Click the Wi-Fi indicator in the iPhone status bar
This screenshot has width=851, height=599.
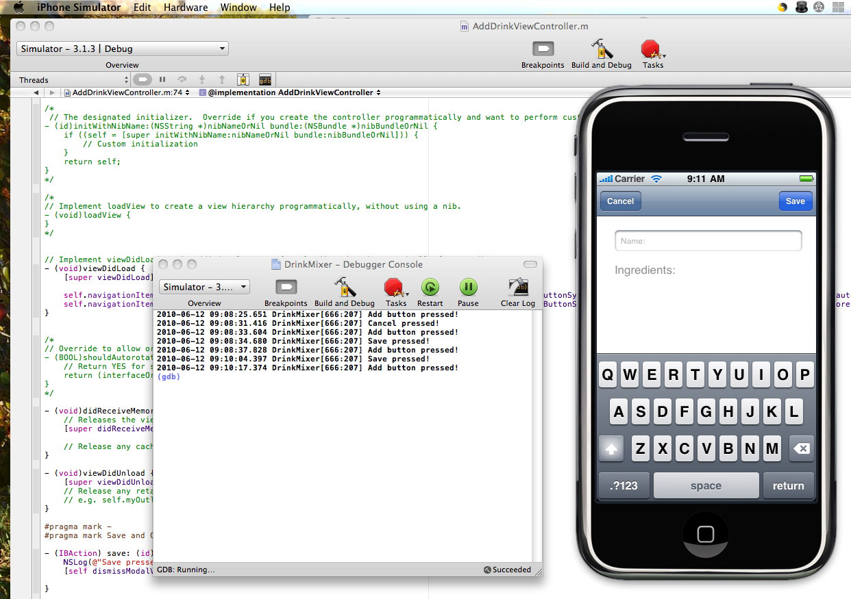point(656,179)
